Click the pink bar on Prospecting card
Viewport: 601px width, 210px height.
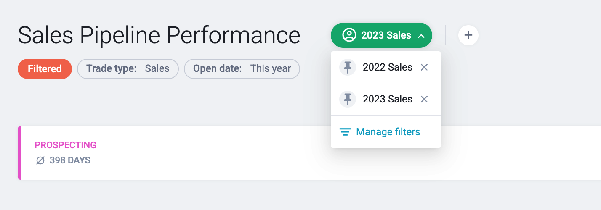[x=19, y=153]
